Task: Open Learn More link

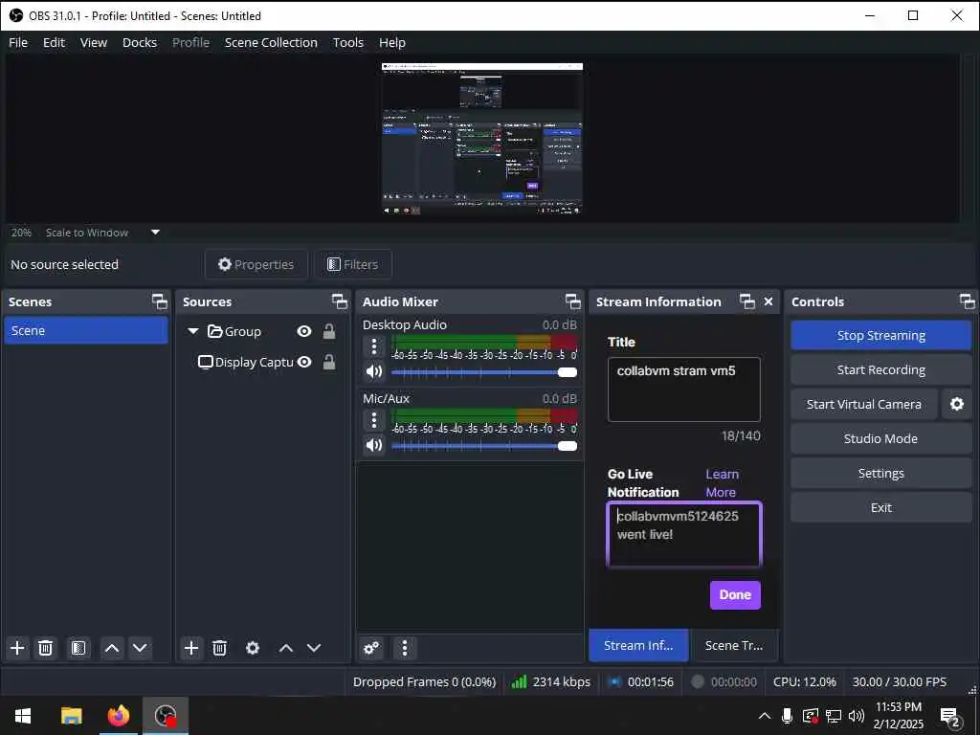Action: point(722,483)
